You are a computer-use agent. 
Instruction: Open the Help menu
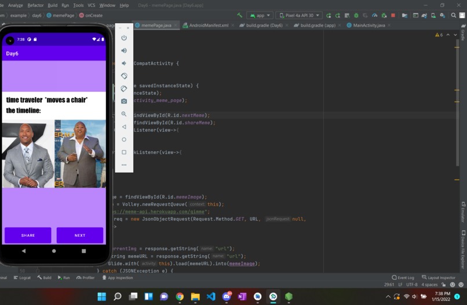(124, 5)
